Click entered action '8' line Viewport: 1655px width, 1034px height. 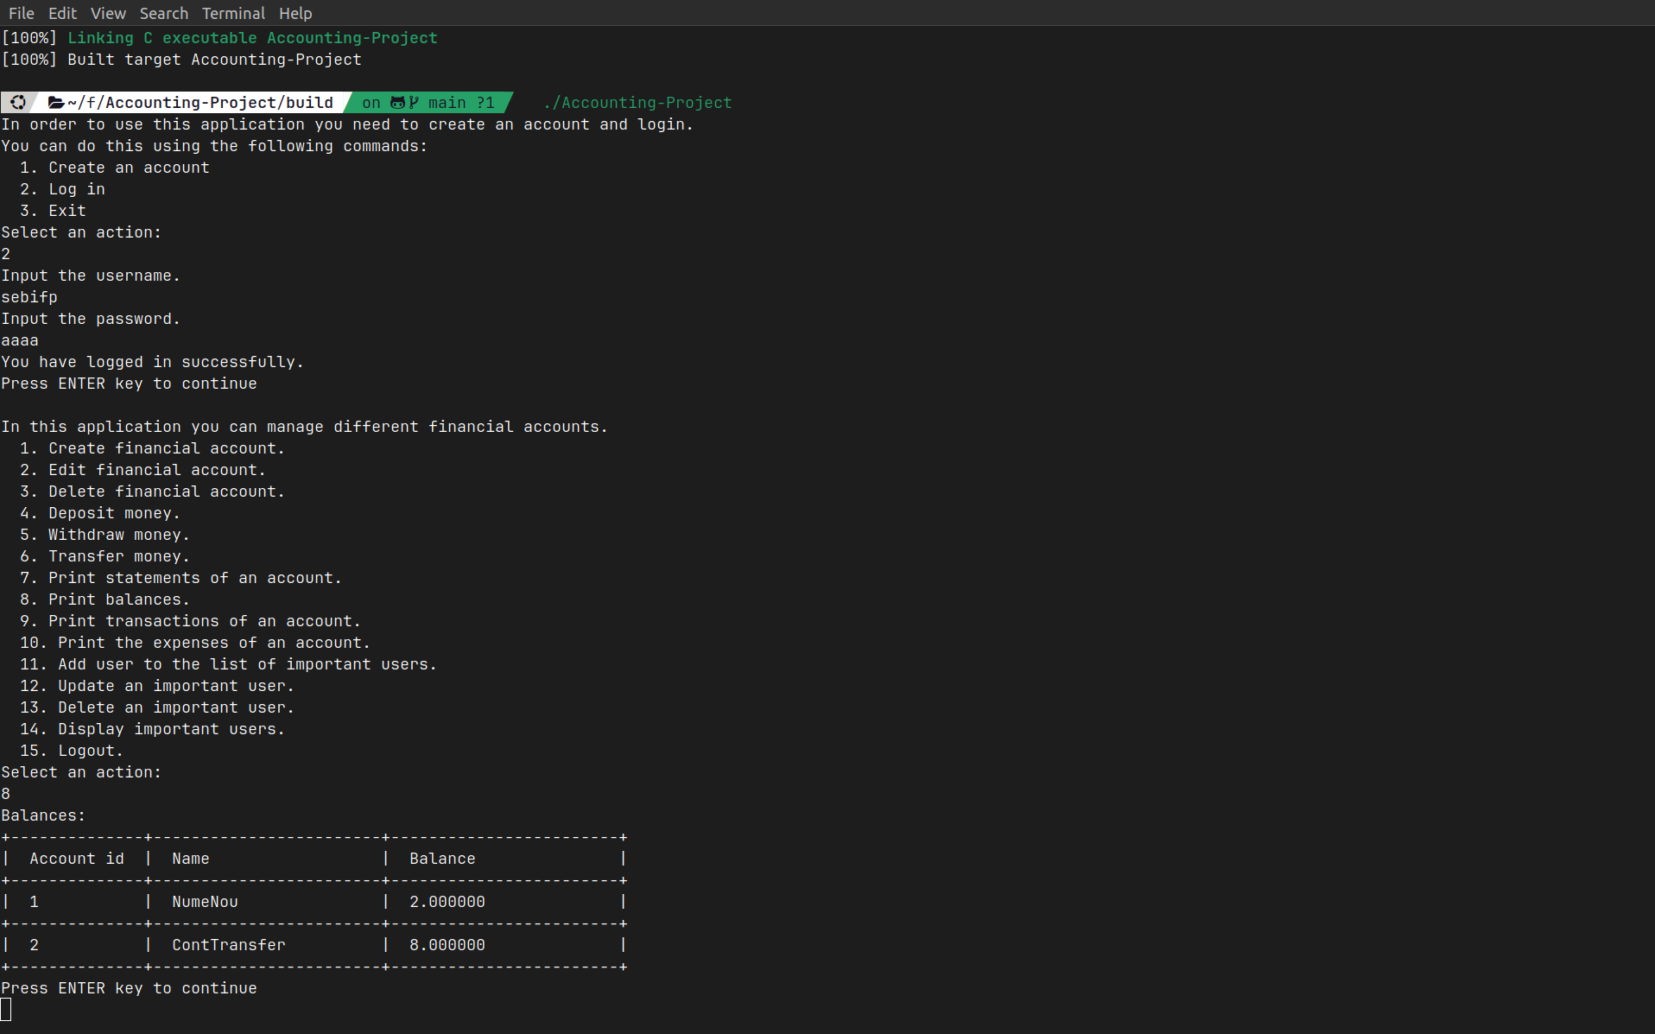(6, 794)
